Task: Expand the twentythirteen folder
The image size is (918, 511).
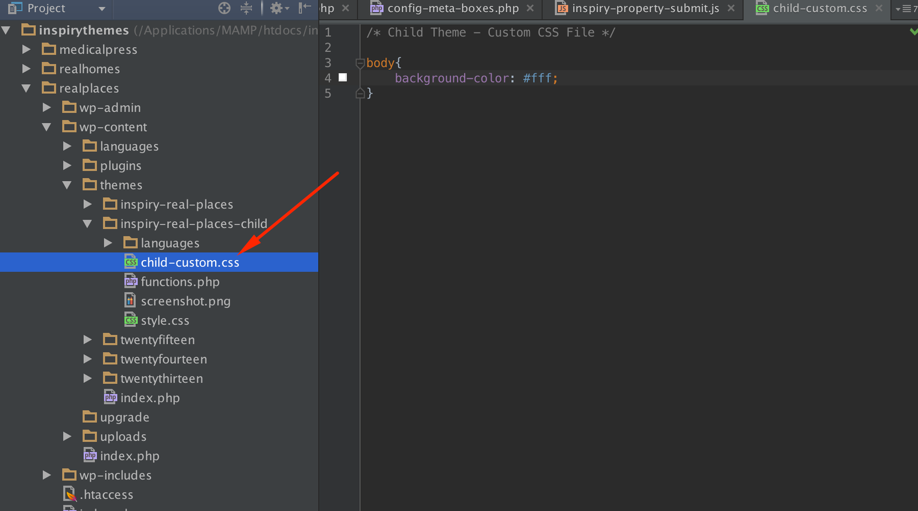Action: [x=88, y=378]
